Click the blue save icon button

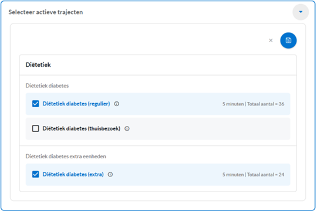(x=288, y=40)
